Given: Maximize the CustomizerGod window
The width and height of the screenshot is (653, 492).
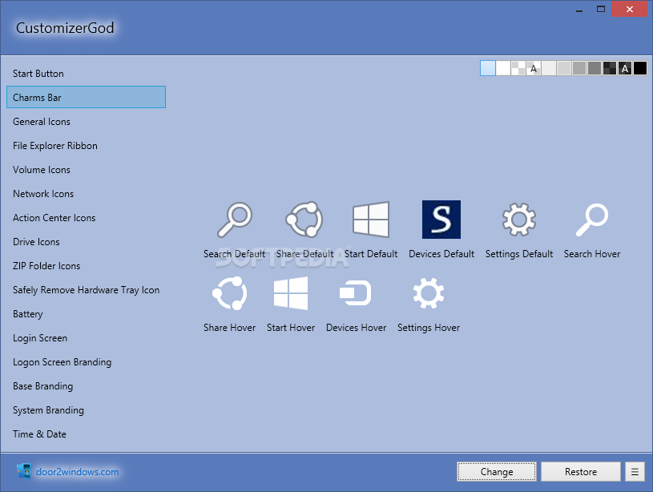Looking at the screenshot, I should click(601, 9).
